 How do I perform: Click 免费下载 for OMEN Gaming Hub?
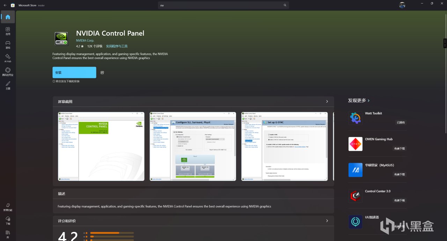click(x=400, y=148)
